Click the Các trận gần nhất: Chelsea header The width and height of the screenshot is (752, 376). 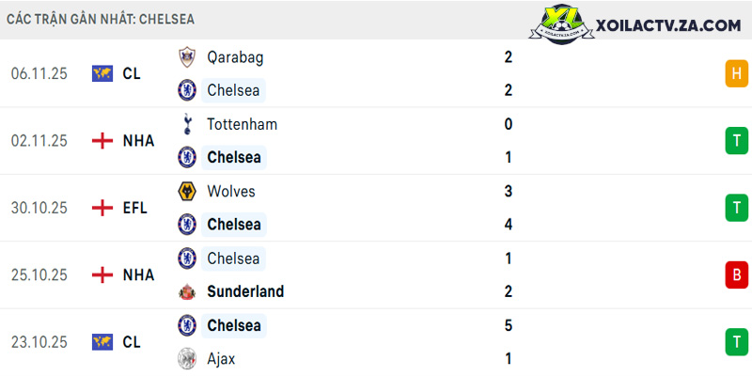click(101, 19)
